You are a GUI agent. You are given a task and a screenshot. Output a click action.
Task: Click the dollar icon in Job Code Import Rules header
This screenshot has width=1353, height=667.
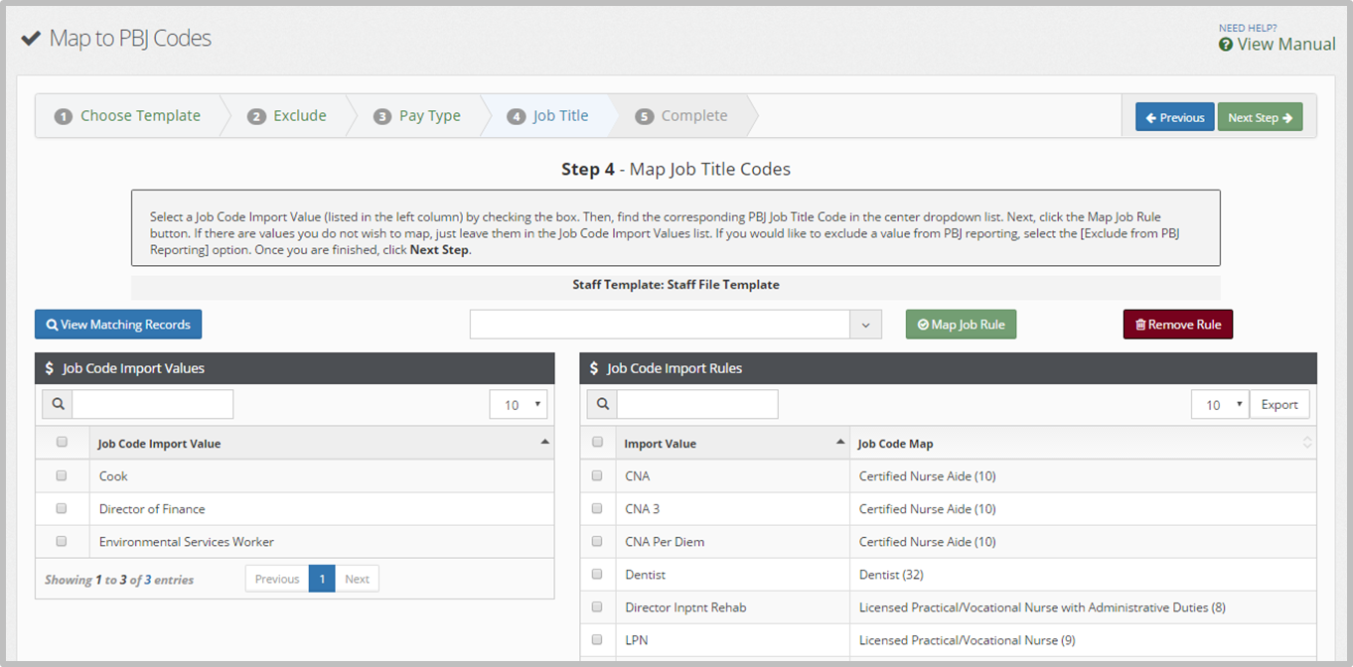tap(594, 368)
